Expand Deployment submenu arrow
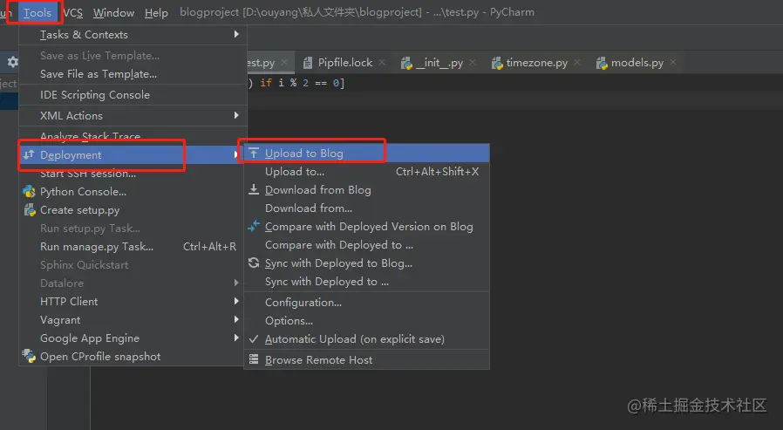 coord(236,155)
